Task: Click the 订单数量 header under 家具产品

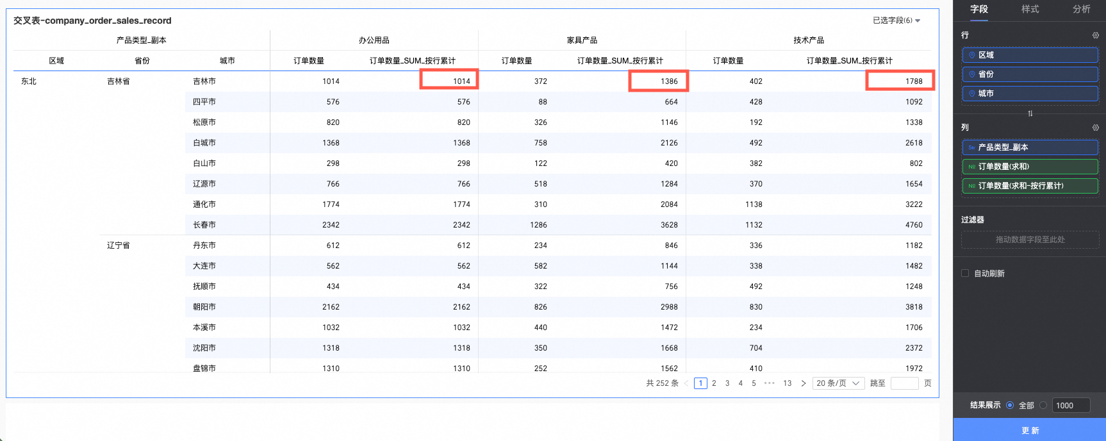Action: (516, 61)
